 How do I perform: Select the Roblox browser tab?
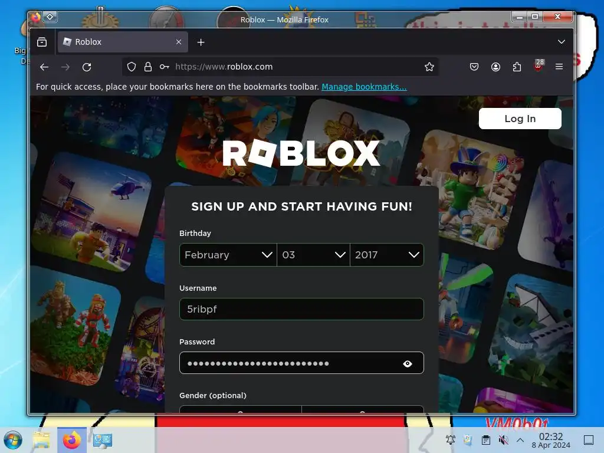point(123,42)
